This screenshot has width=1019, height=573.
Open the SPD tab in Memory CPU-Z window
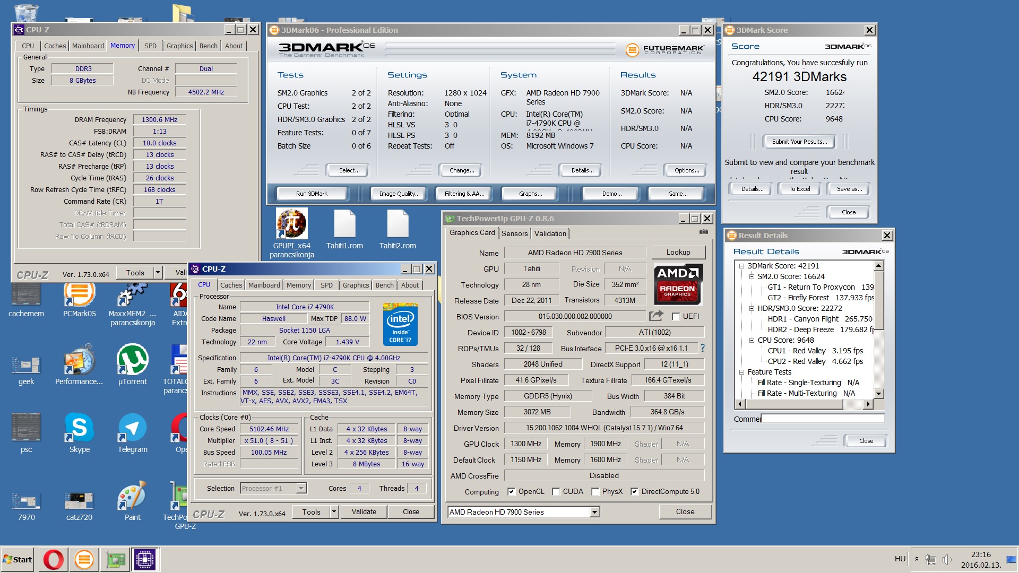(x=150, y=46)
